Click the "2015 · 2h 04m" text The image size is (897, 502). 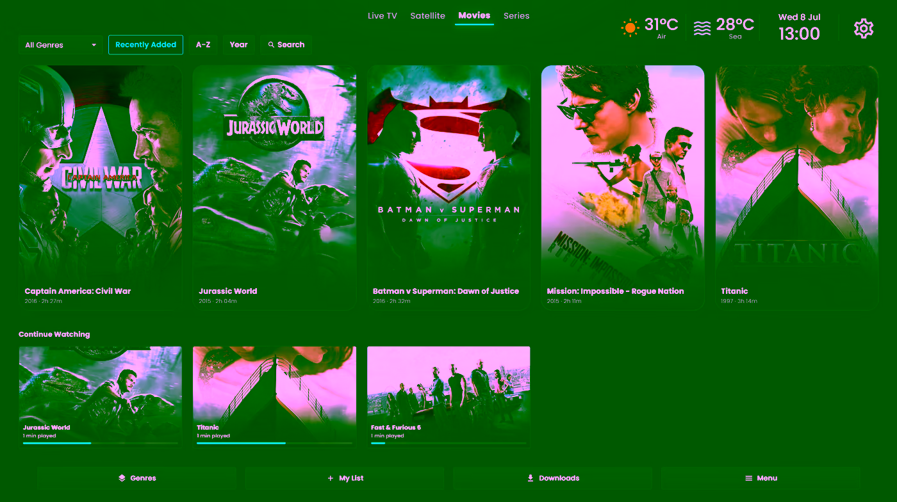click(x=217, y=301)
